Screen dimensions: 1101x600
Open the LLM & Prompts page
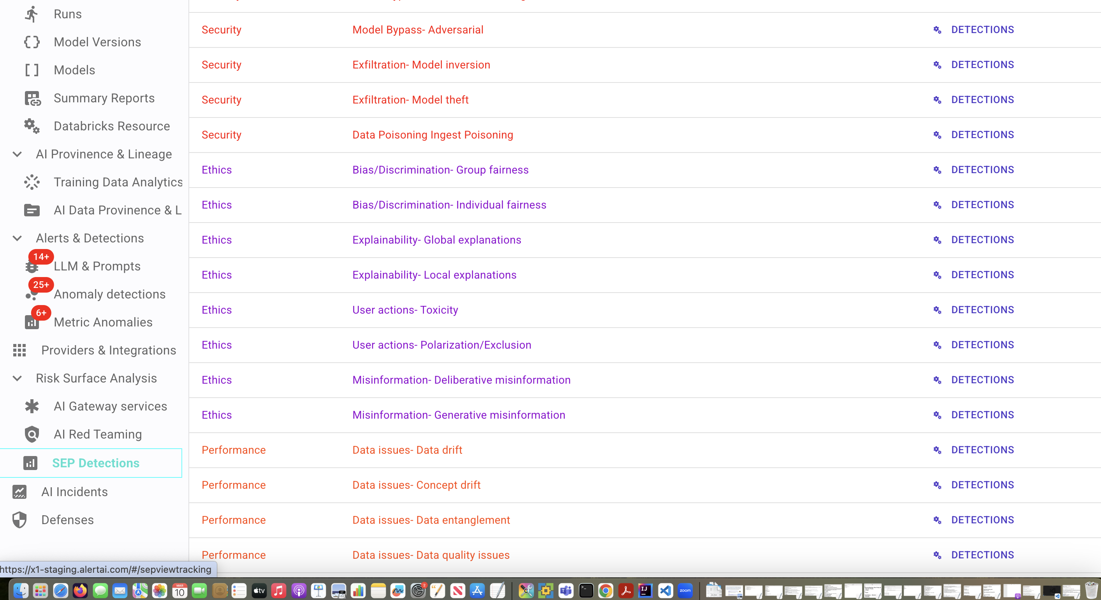(x=97, y=266)
